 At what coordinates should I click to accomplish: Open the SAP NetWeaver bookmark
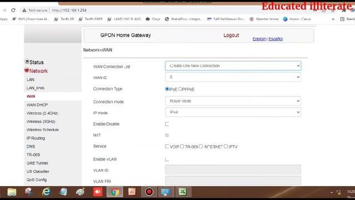pos(226,19)
